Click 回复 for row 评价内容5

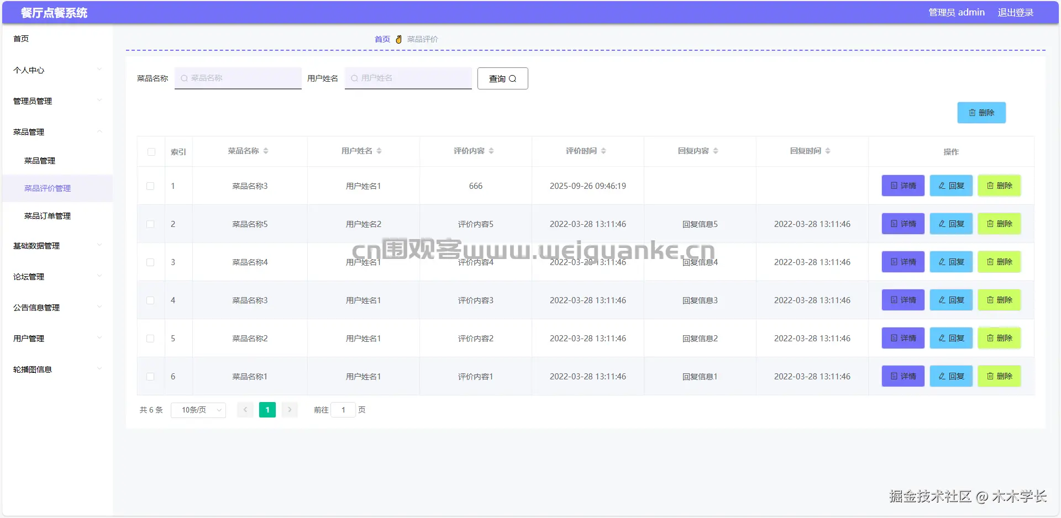[x=951, y=224]
